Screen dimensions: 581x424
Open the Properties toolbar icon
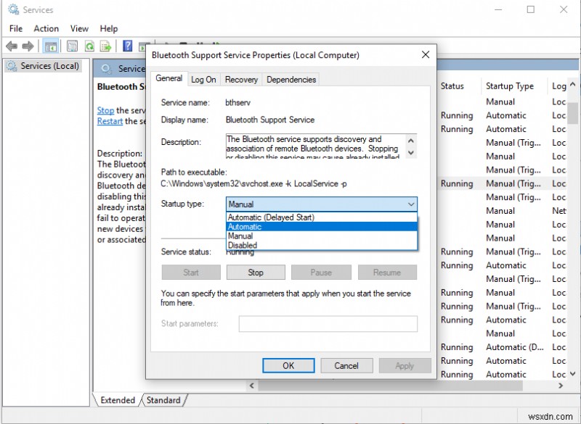[72, 46]
